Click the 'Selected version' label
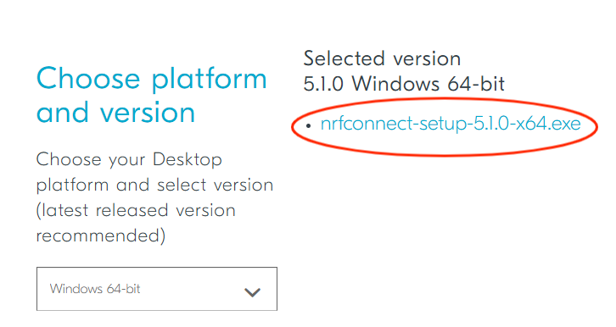 click(382, 58)
